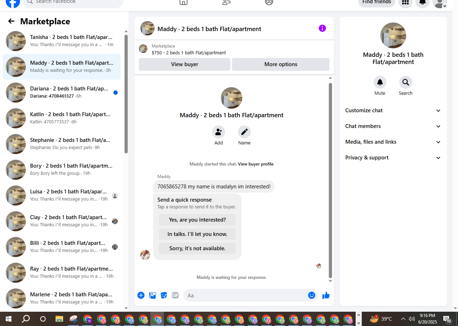This screenshot has width=458, height=326.
Task: Mute this chat with bell icon
Action: (380, 82)
